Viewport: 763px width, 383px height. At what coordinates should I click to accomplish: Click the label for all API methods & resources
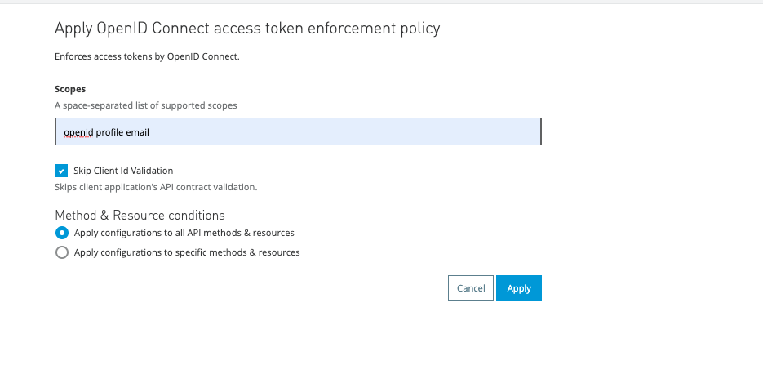(x=184, y=233)
